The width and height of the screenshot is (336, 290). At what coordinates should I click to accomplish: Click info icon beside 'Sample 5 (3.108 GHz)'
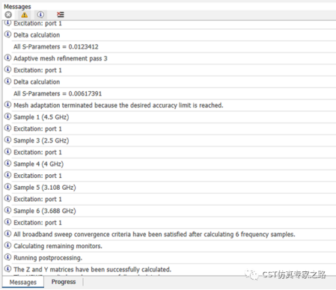[7, 187]
